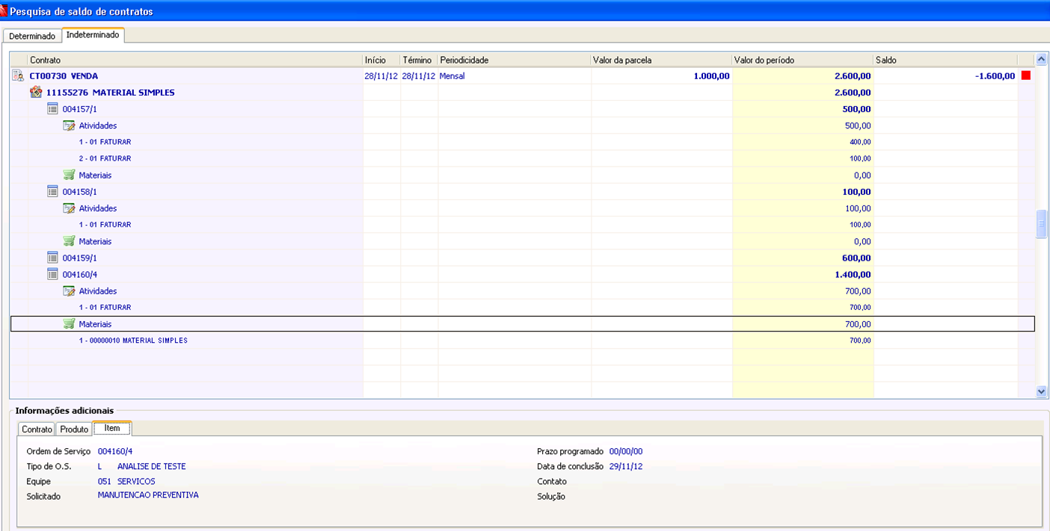Image resolution: width=1050 pixels, height=531 pixels.
Task: Select service order 004158/1
Action: click(x=79, y=192)
